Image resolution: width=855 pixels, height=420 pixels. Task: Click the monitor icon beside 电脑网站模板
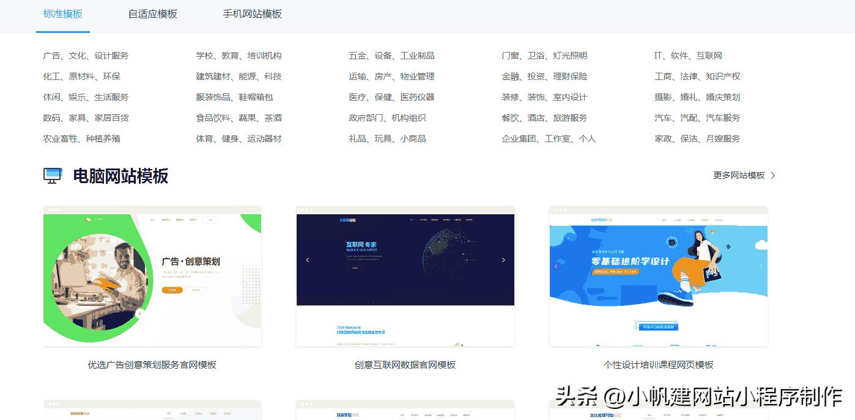coord(52,175)
